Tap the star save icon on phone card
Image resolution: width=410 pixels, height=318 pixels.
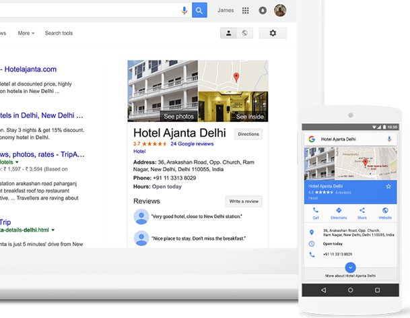coord(388,187)
